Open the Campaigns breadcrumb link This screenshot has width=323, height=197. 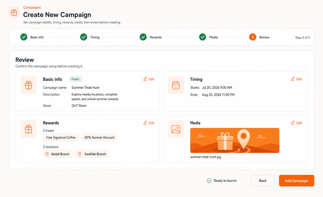click(x=32, y=7)
